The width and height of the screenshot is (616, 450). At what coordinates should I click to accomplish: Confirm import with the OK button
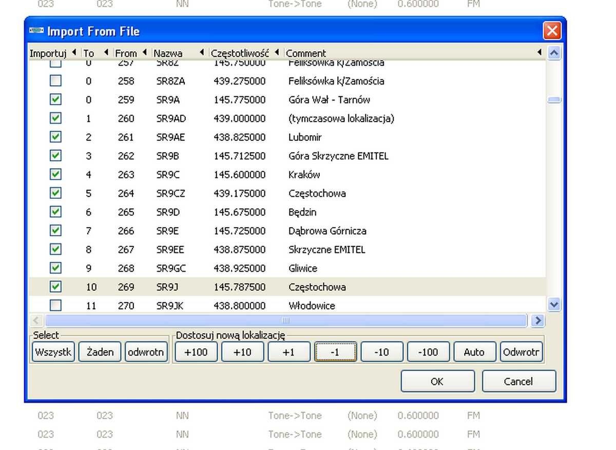(x=437, y=381)
